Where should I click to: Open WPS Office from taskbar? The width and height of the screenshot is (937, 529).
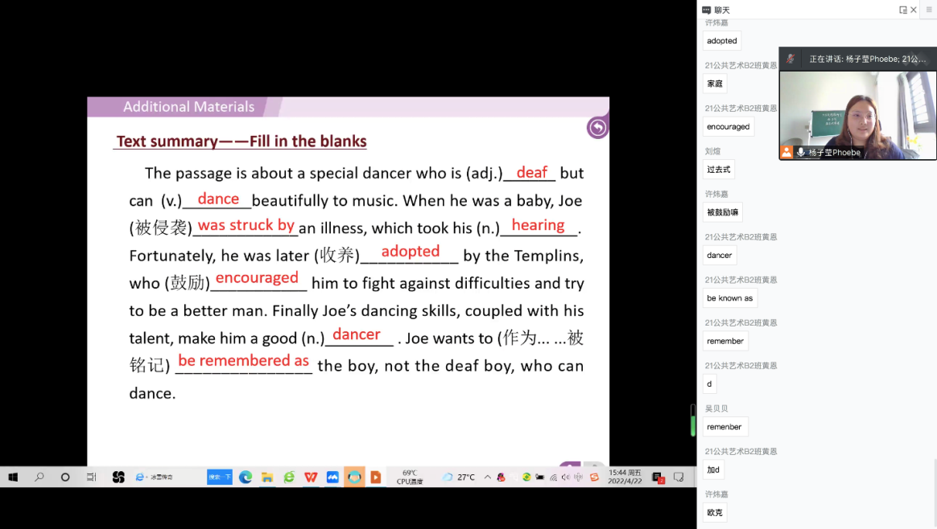pyautogui.click(x=311, y=477)
